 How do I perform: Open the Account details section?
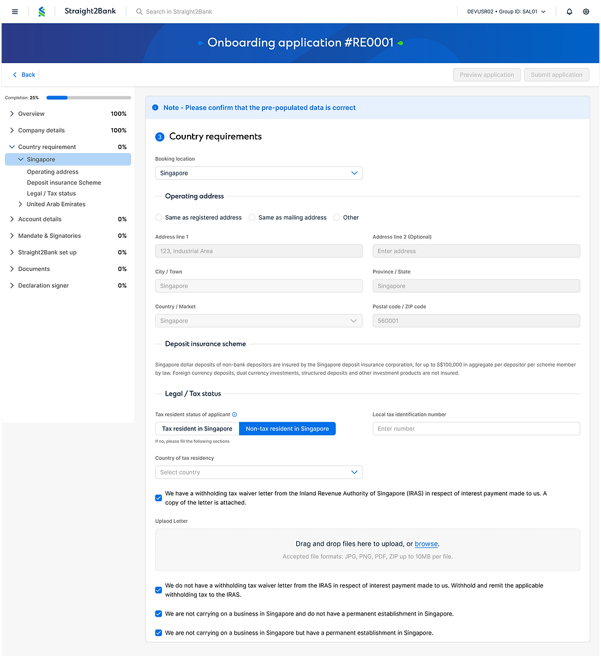(40, 219)
